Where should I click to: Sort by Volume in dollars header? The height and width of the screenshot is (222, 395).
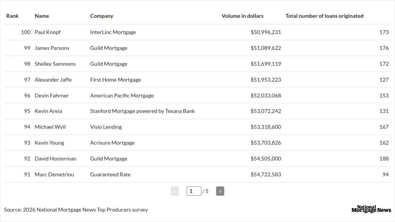(242, 16)
